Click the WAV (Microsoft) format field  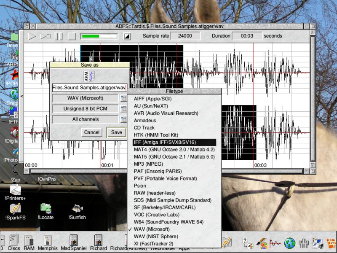pyautogui.click(x=86, y=98)
